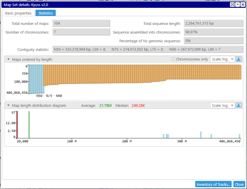Image resolution: width=247 pixels, height=189 pixels.
Task: Open the scale dropdown for Maps ordered by length
Action: [223, 59]
